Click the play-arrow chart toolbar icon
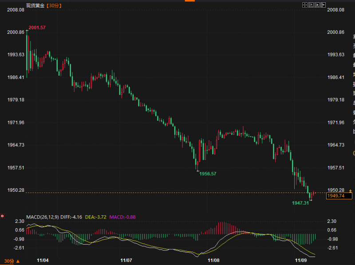 click(x=317, y=5)
